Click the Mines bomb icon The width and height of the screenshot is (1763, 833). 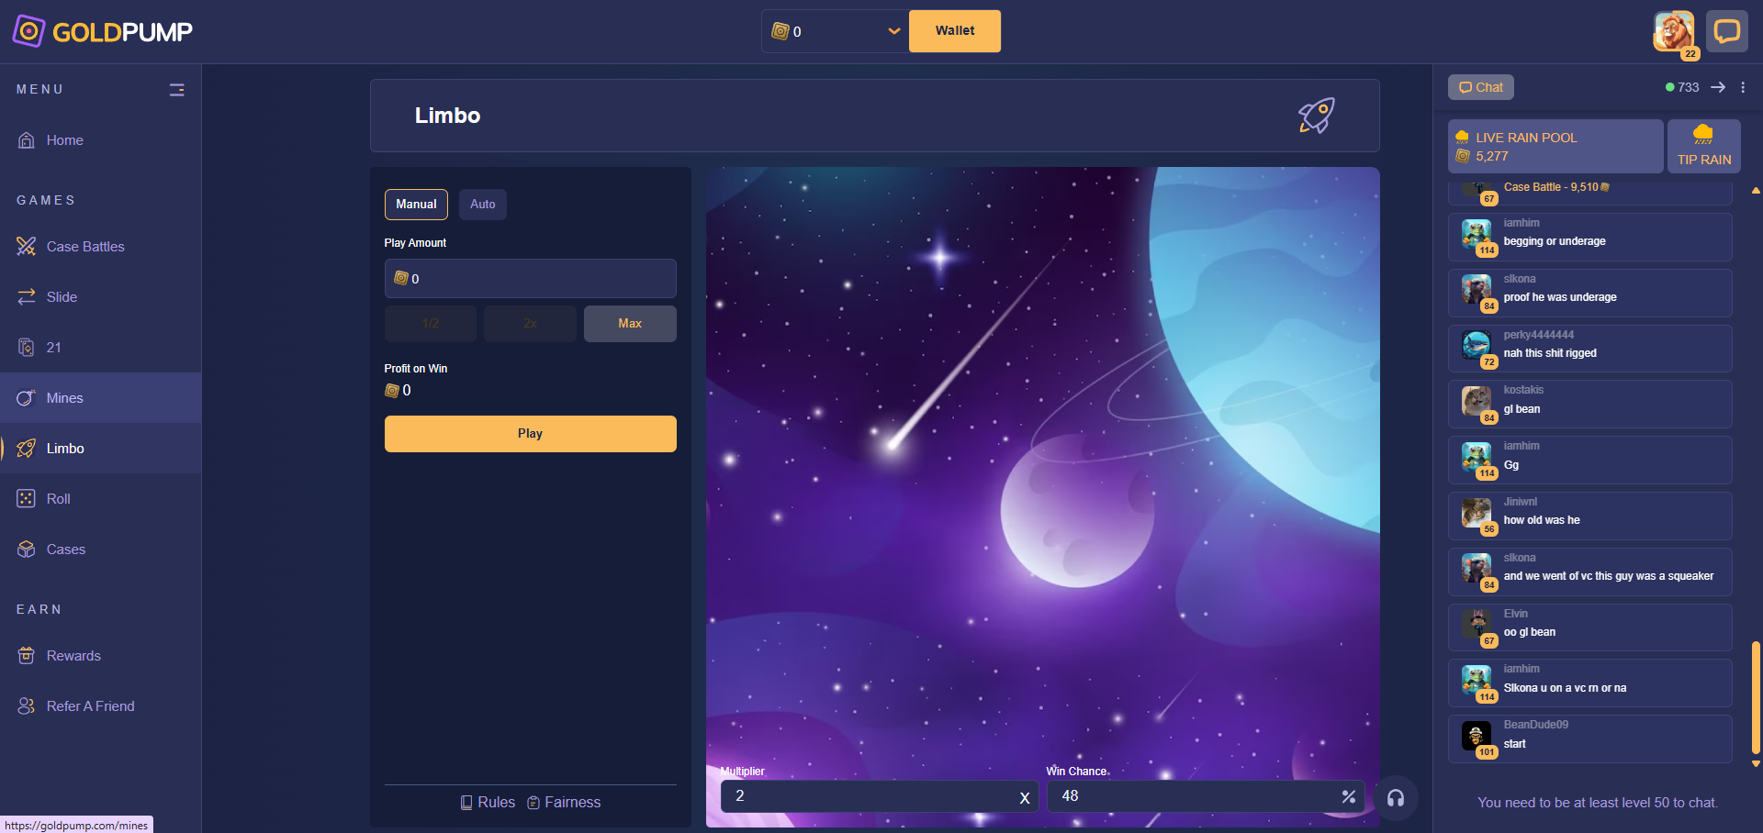coord(27,398)
